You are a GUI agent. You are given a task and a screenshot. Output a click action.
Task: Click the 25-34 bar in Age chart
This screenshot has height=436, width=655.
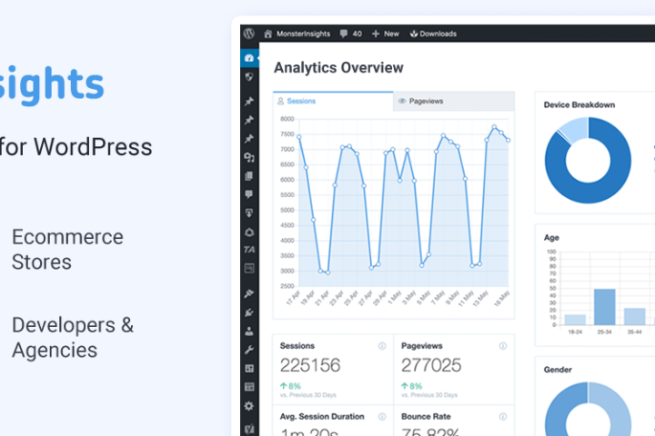[x=604, y=307]
